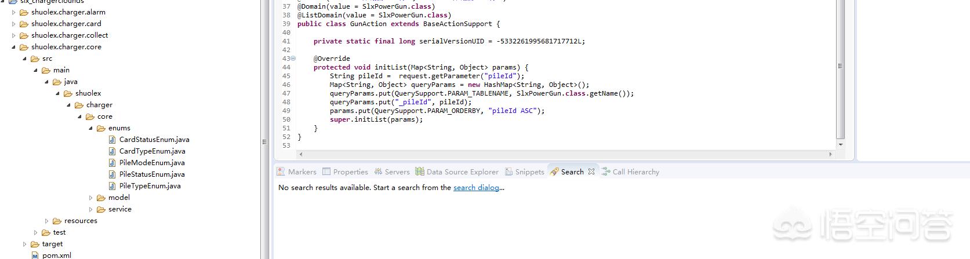Open CardStatusEnum.java file

click(x=154, y=140)
